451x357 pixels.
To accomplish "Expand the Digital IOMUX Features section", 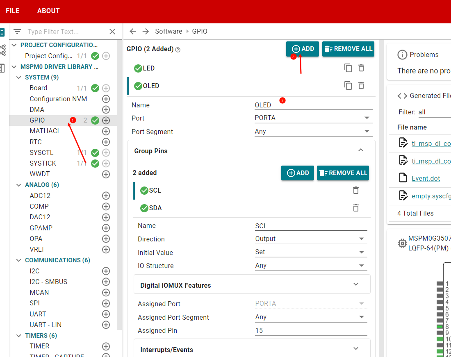I will click(x=252, y=284).
